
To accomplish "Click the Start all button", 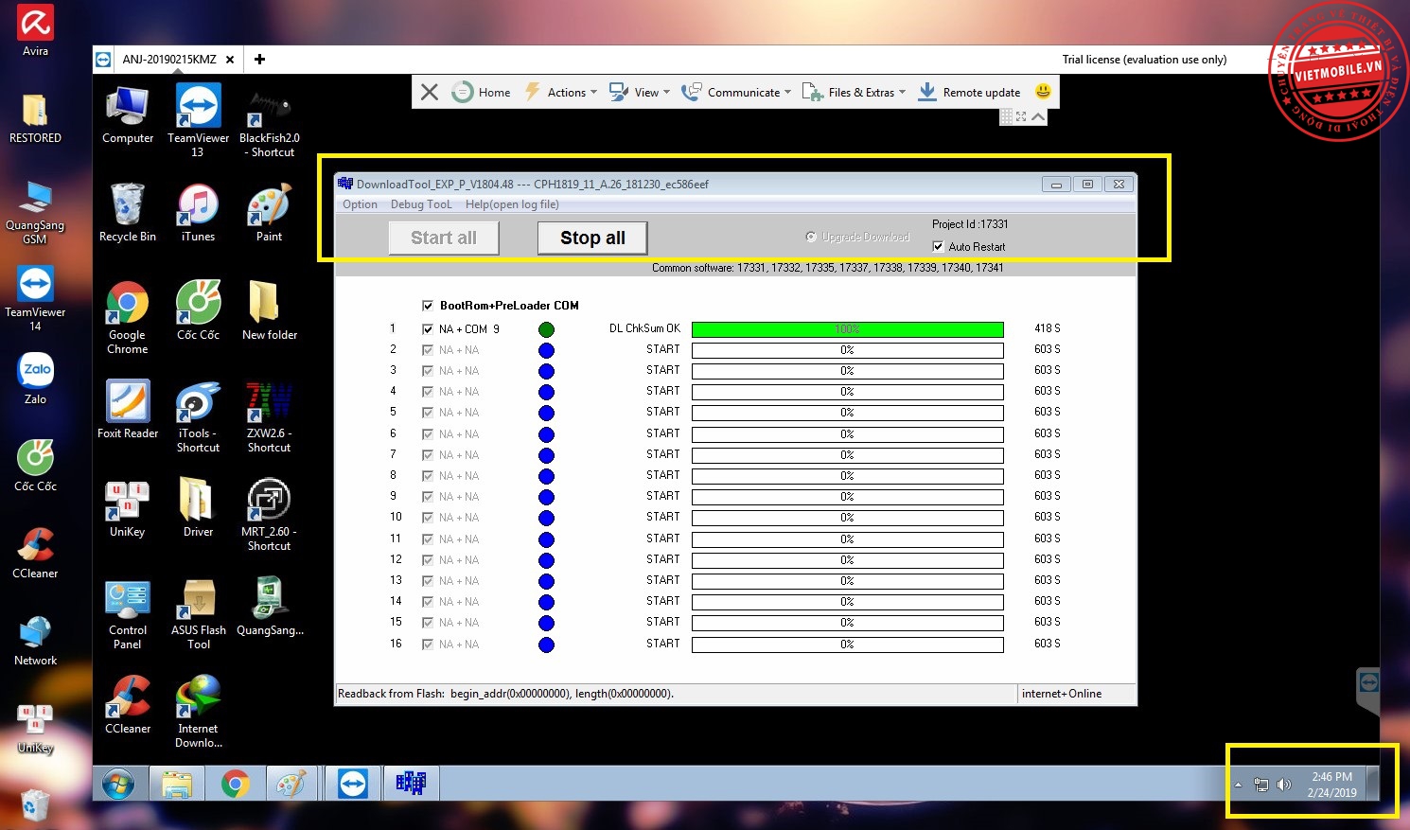I will click(x=444, y=238).
